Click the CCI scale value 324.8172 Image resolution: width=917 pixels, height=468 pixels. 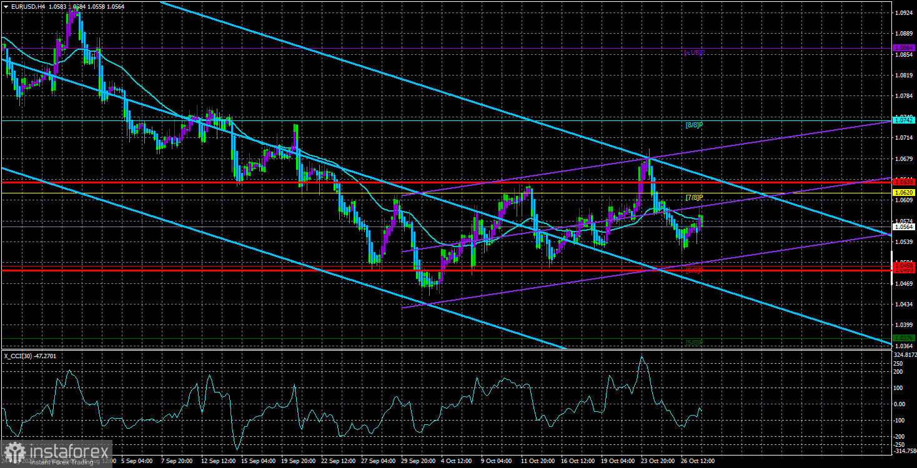[904, 354]
